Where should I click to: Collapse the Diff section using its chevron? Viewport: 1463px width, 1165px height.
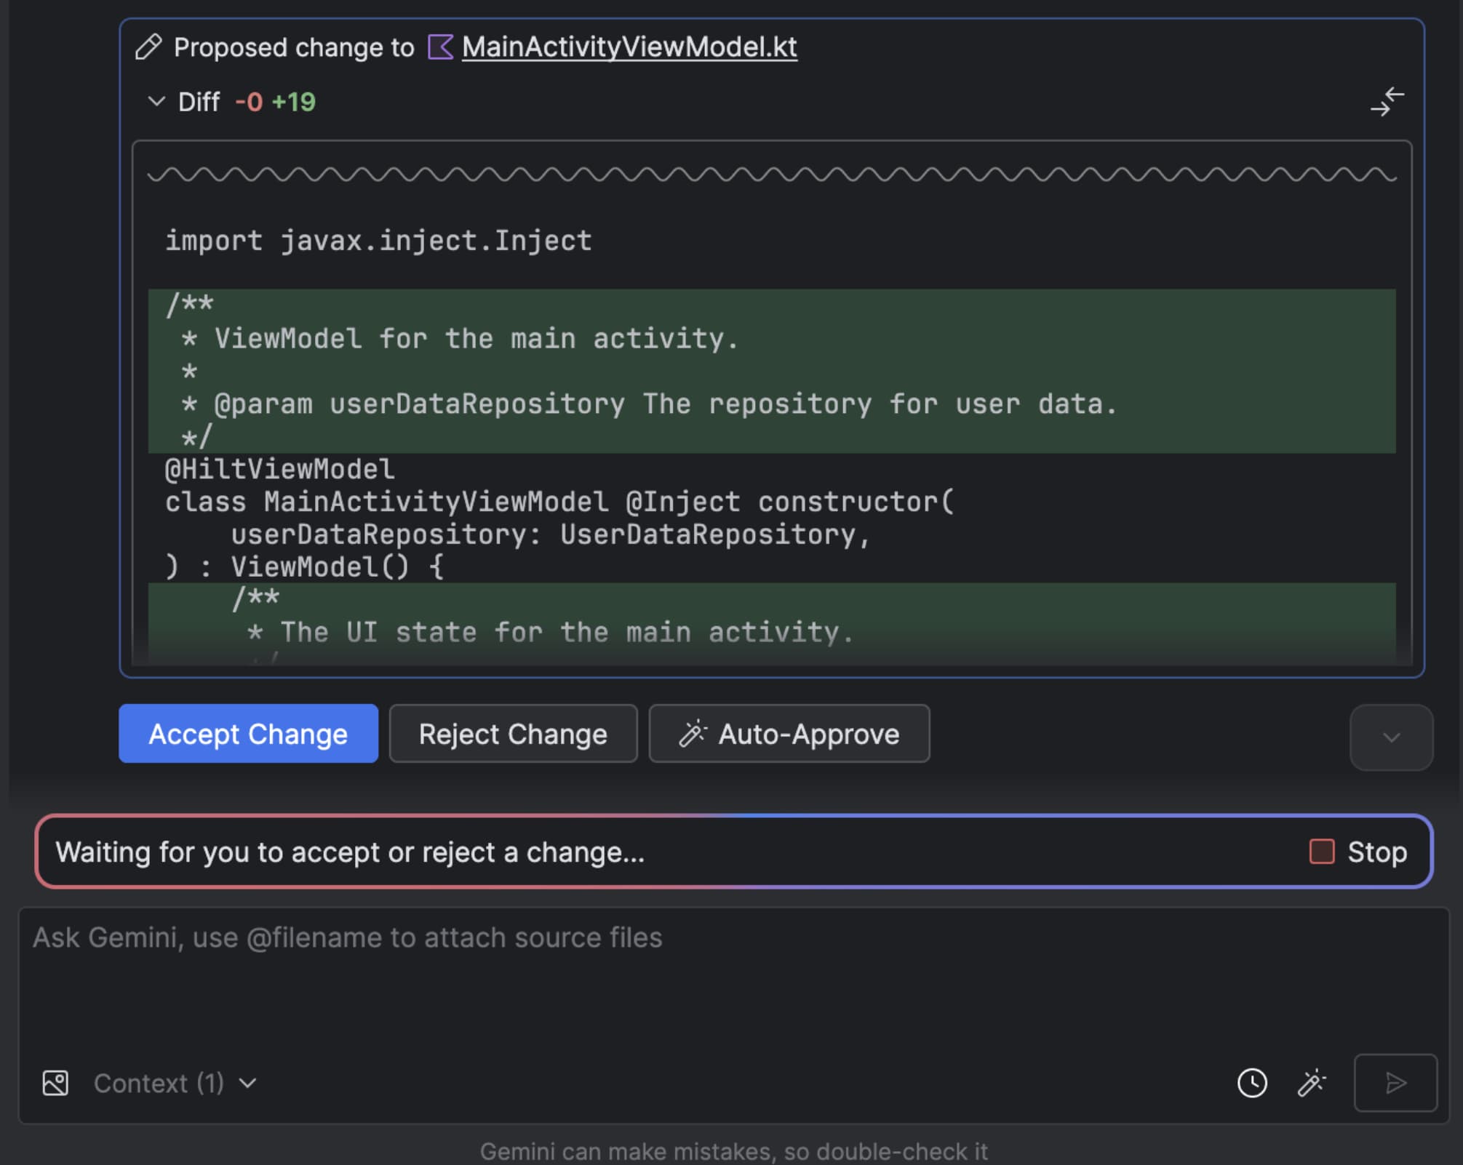click(x=156, y=102)
